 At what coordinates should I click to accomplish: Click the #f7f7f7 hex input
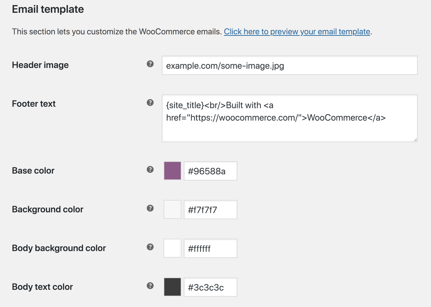pyautogui.click(x=210, y=209)
